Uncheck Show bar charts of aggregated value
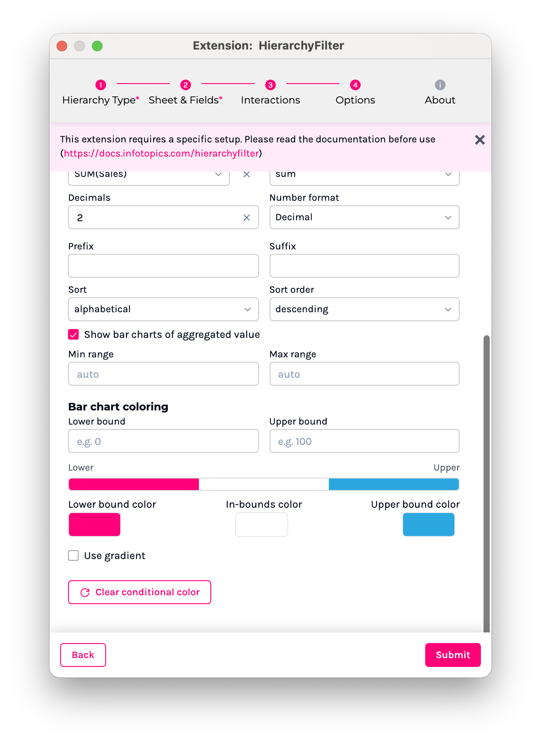This screenshot has width=541, height=743. (74, 335)
